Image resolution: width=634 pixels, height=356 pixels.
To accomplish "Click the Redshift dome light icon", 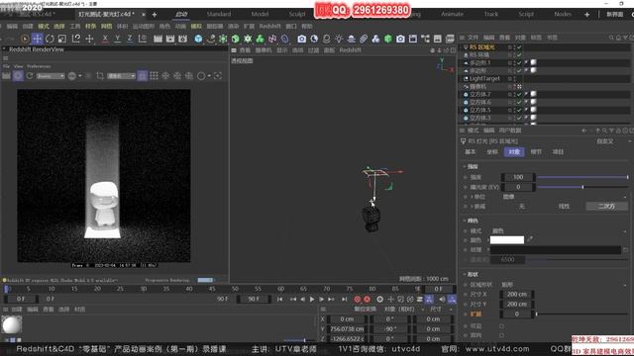I will coord(351,39).
